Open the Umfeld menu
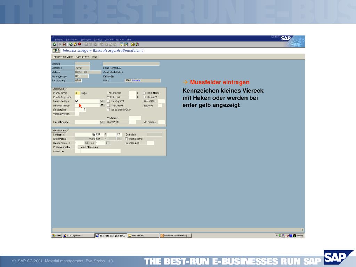Viewport: 356px width, 267px height. point(109,40)
